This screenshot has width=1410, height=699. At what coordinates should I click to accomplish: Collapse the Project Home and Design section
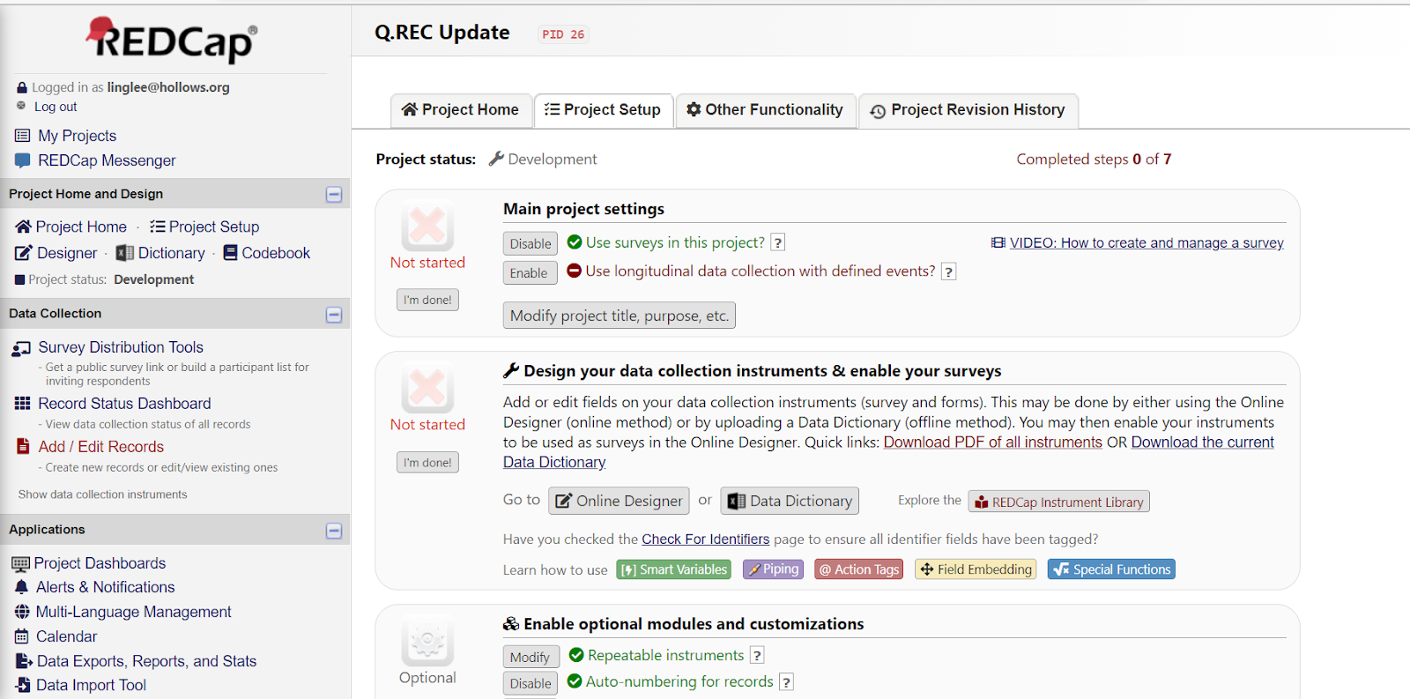point(334,194)
